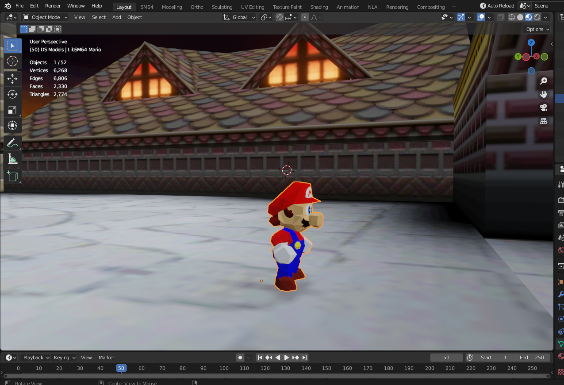Open the Global transform orientation dropdown

click(x=239, y=17)
